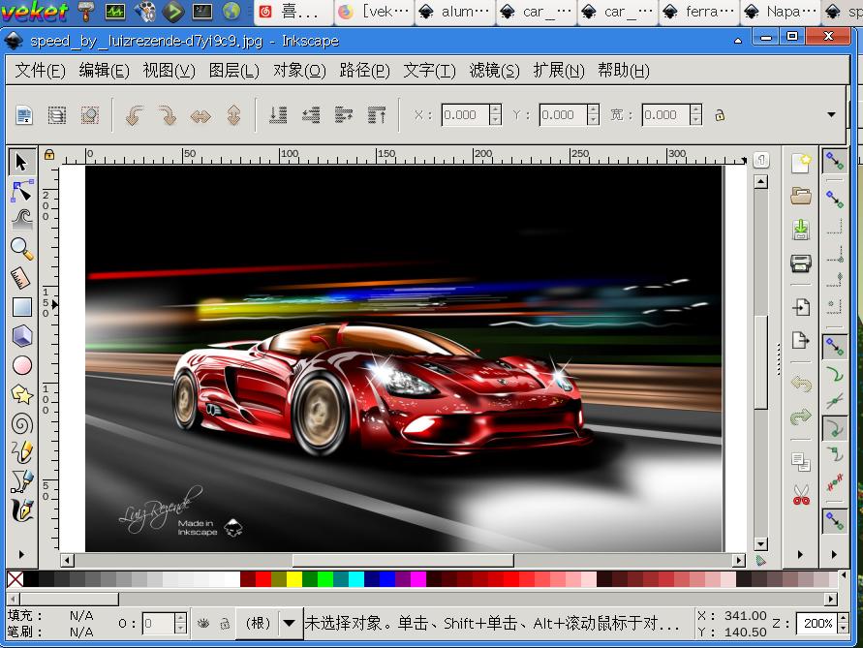Open the 路径(P) menu
This screenshot has height=648, width=863.
click(x=364, y=71)
